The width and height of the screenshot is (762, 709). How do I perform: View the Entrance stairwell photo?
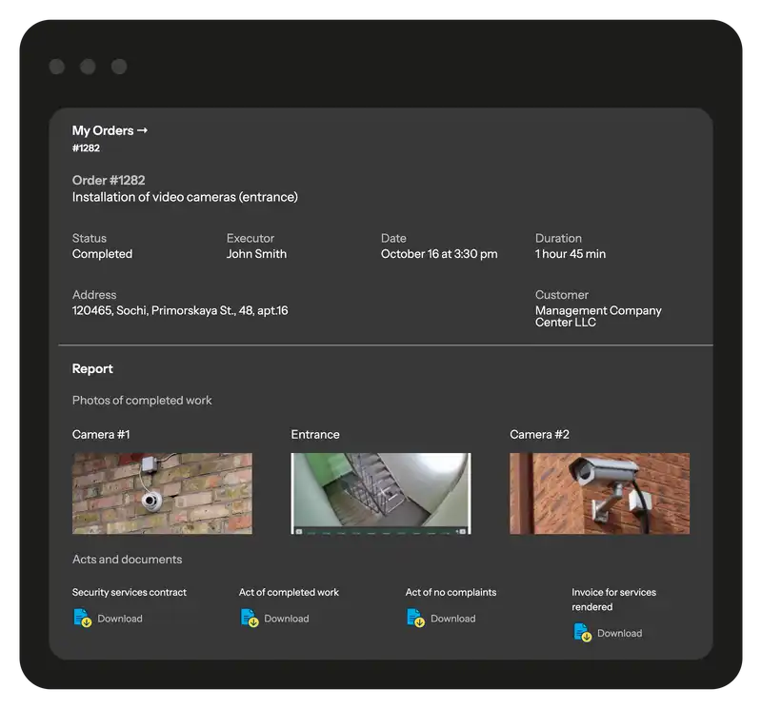tap(381, 493)
